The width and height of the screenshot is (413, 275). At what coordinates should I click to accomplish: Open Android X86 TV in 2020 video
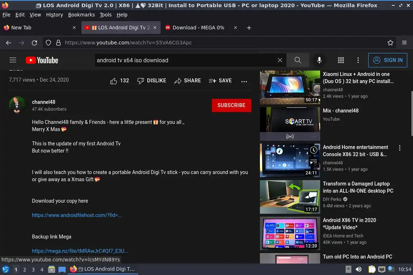tap(349, 224)
